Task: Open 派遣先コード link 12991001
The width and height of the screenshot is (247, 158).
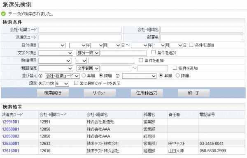Action: [11, 122]
